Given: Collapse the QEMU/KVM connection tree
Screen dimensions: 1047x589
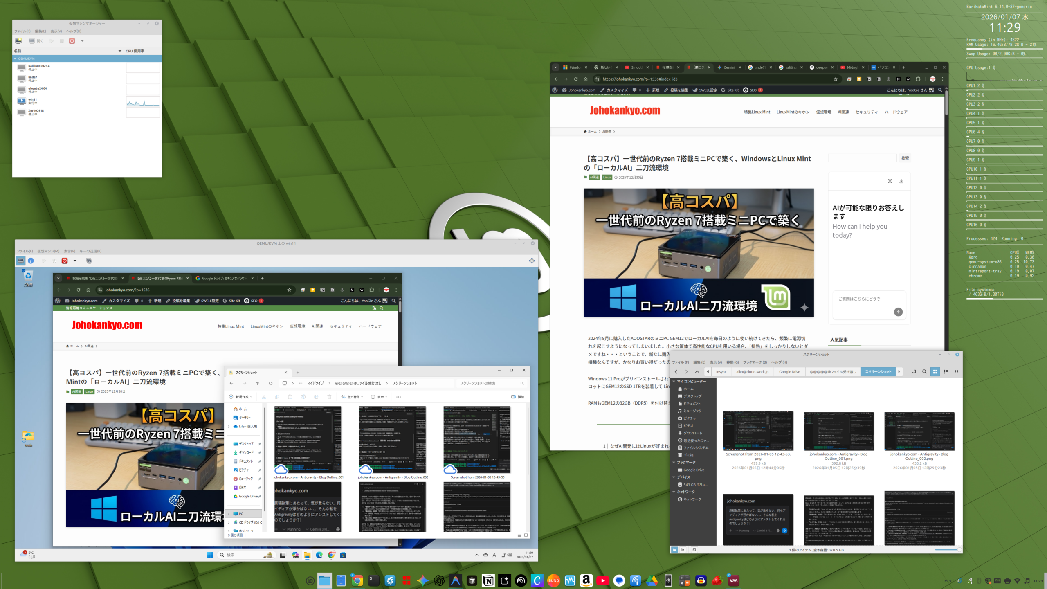Looking at the screenshot, I should (15, 58).
